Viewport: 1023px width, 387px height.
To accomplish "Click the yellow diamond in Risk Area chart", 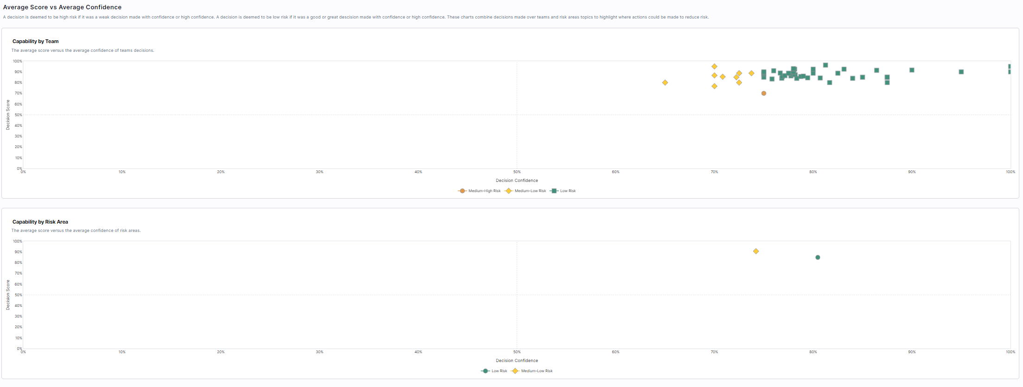I will [756, 251].
